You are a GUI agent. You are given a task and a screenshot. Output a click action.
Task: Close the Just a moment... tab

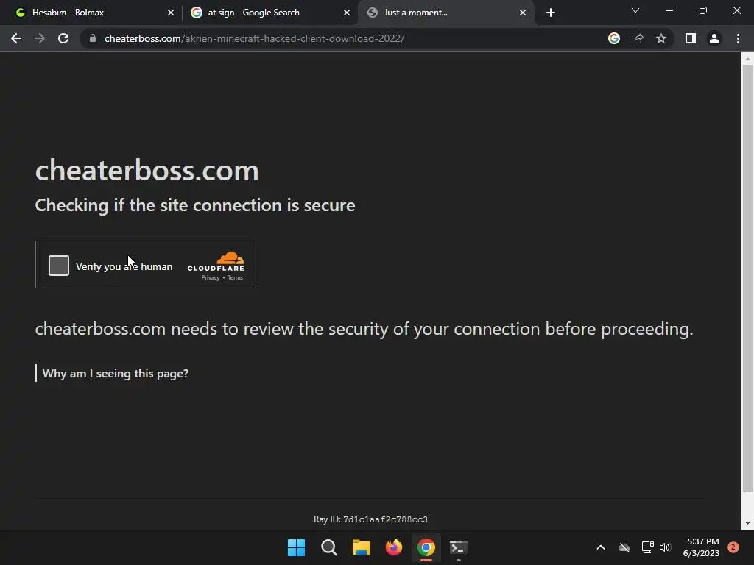click(523, 13)
